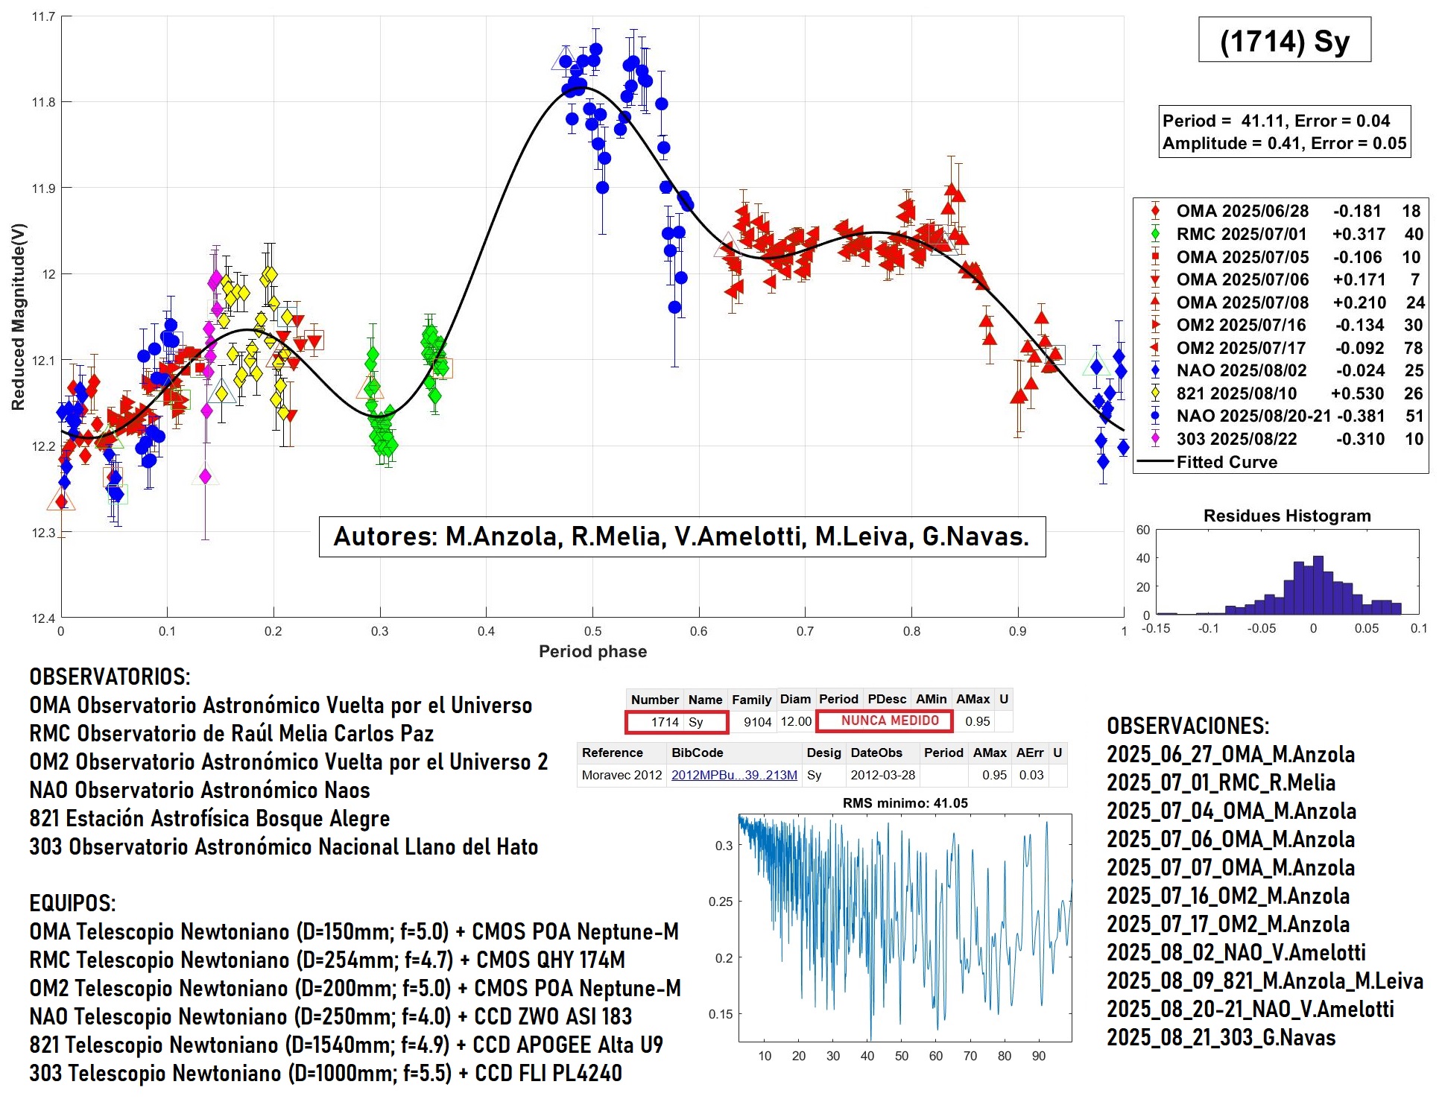
Task: Click the blue diamond NAO 2025/08/02 legend marker
Action: 1155,370
